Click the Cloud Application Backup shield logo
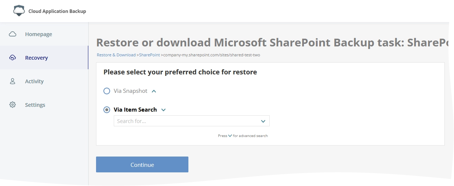Screen dimensions: 454x186 19,11
